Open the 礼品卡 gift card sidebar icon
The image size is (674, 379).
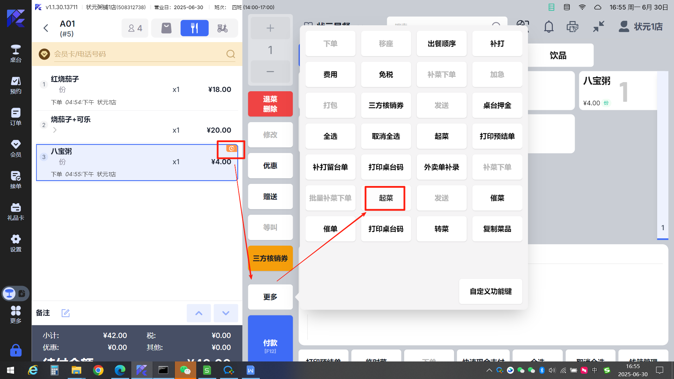click(15, 212)
